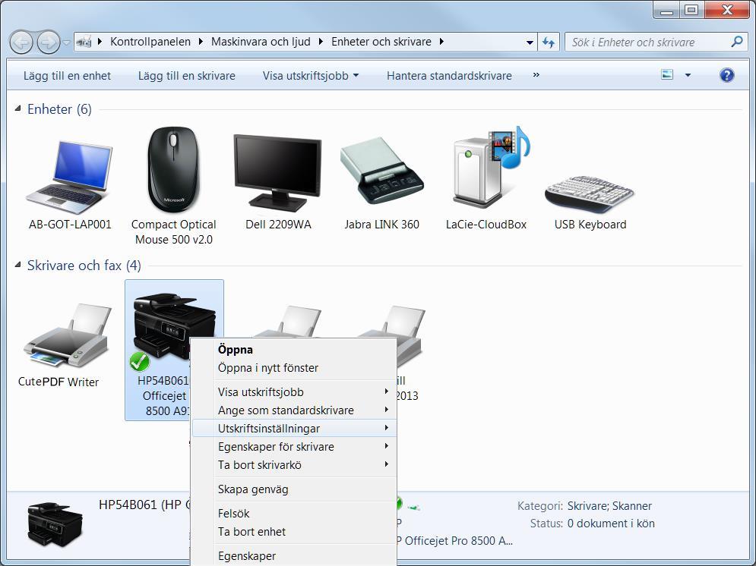Image resolution: width=756 pixels, height=566 pixels.
Task: Click the Forward navigation arrow
Action: click(x=48, y=42)
